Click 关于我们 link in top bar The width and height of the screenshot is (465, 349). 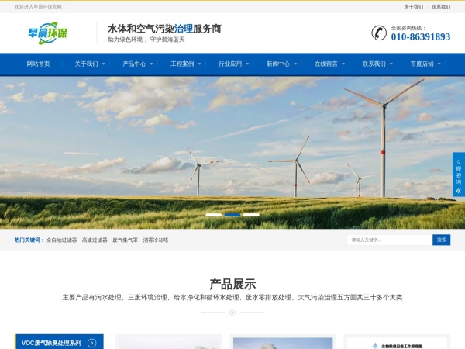(414, 6)
